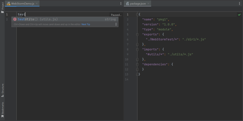Image resolution: width=243 pixels, height=121 pixels.
Task: Click the "#utils/*" import key
Action: pyautogui.click(x=155, y=54)
